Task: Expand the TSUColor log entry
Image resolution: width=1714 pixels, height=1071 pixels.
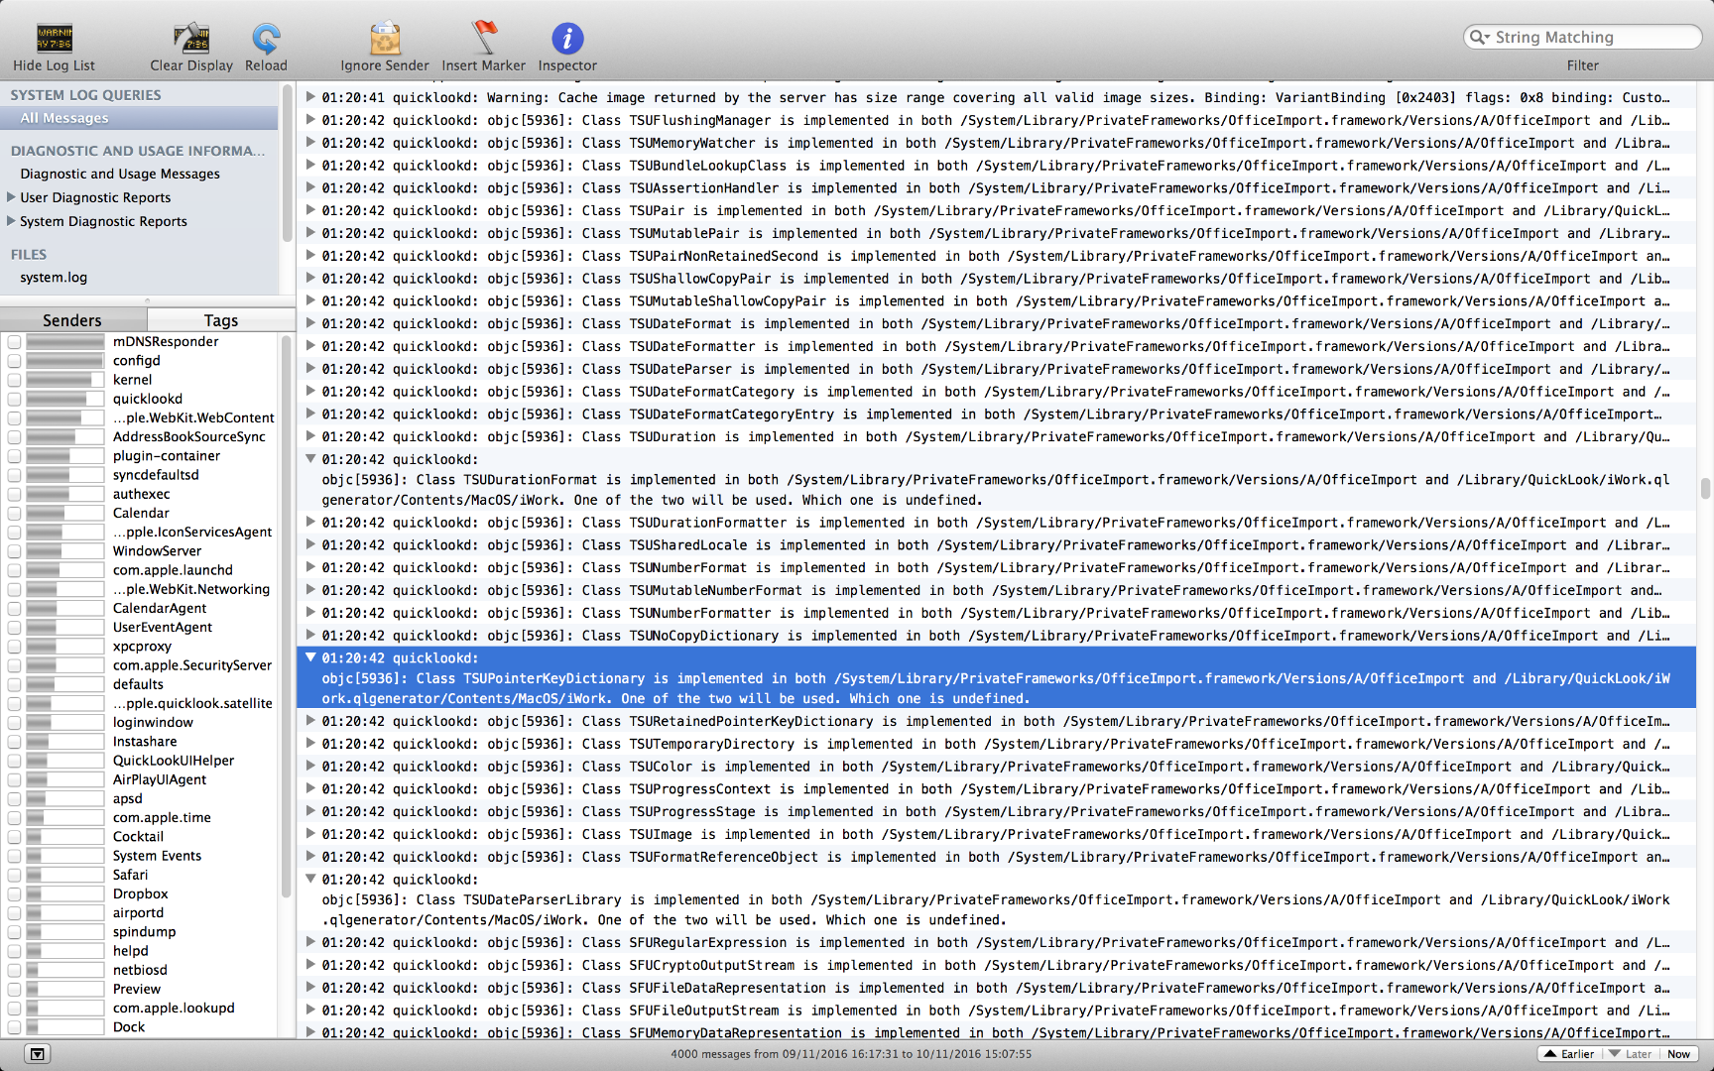Action: [310, 767]
